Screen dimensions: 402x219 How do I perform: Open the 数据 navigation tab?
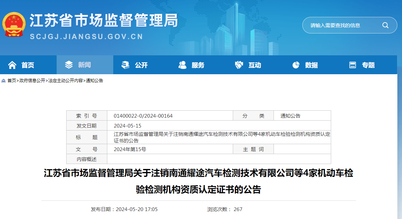312,65
